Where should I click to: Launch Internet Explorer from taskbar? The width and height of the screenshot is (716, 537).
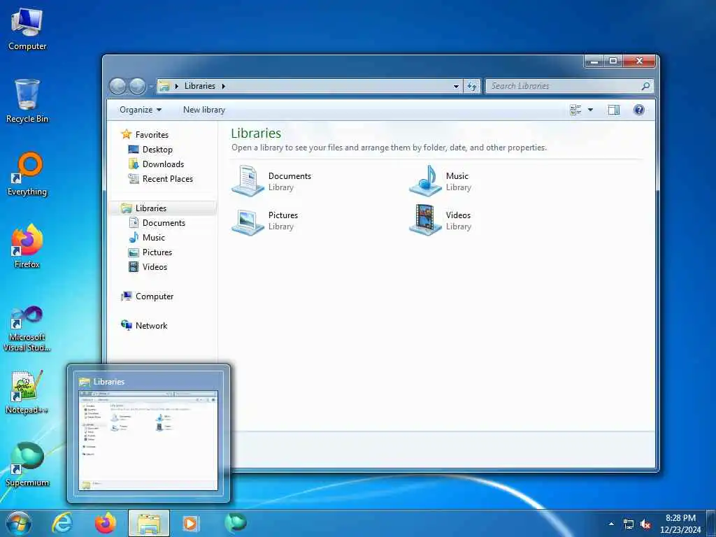(x=62, y=523)
